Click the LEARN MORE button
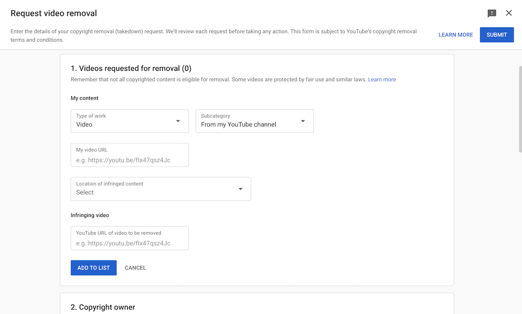The width and height of the screenshot is (522, 314). pyautogui.click(x=455, y=35)
